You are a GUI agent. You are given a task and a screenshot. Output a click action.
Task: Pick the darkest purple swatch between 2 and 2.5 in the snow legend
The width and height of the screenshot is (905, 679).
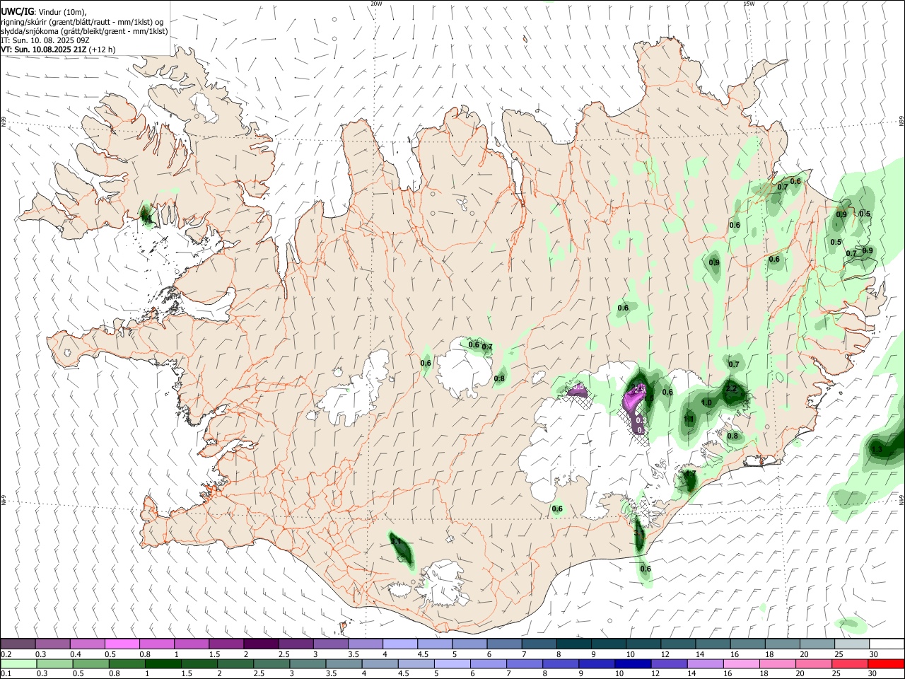point(261,644)
